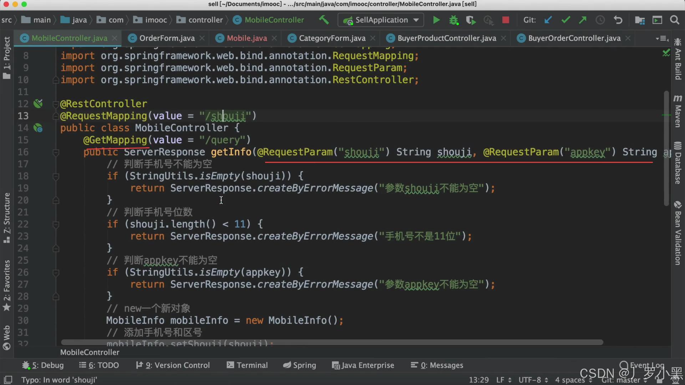Open Project Structure icon

tap(640, 20)
